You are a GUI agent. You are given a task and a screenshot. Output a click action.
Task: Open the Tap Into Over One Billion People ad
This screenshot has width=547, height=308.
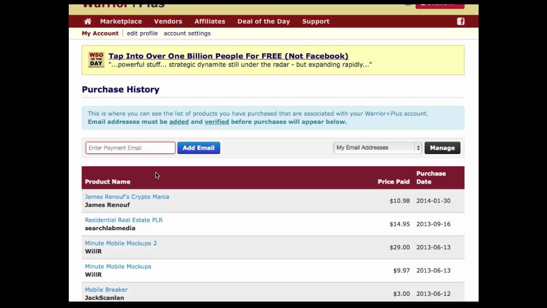(228, 56)
